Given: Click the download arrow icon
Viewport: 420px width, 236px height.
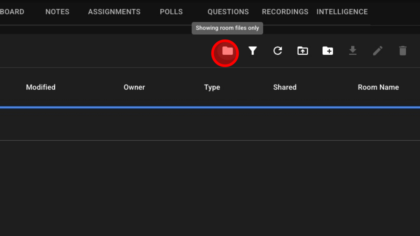Looking at the screenshot, I should (353, 51).
